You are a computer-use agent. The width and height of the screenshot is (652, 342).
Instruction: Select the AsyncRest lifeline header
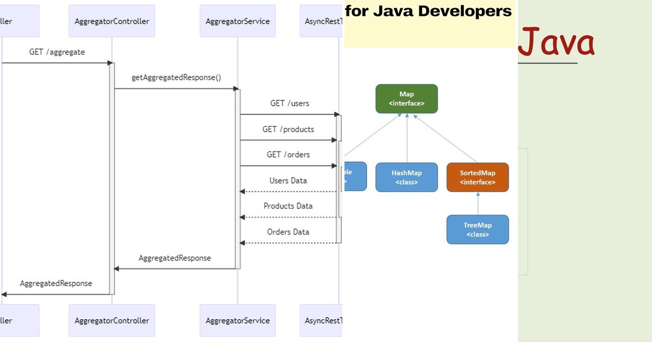coord(322,20)
